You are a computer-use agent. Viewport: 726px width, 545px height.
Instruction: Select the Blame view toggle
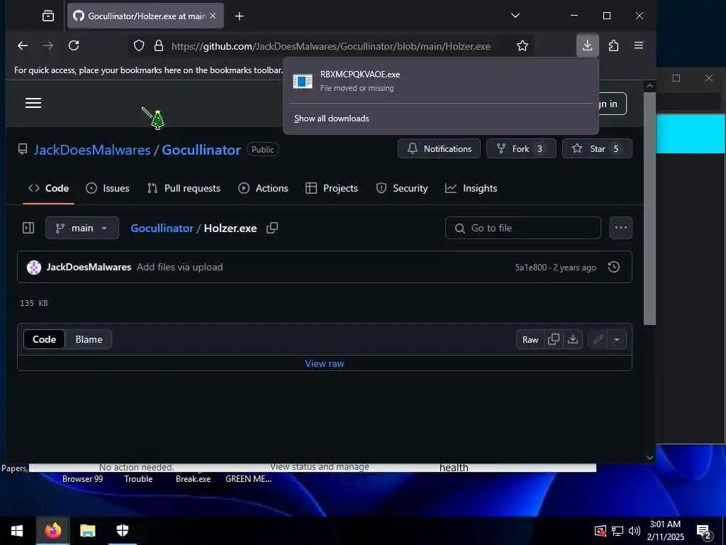point(89,339)
